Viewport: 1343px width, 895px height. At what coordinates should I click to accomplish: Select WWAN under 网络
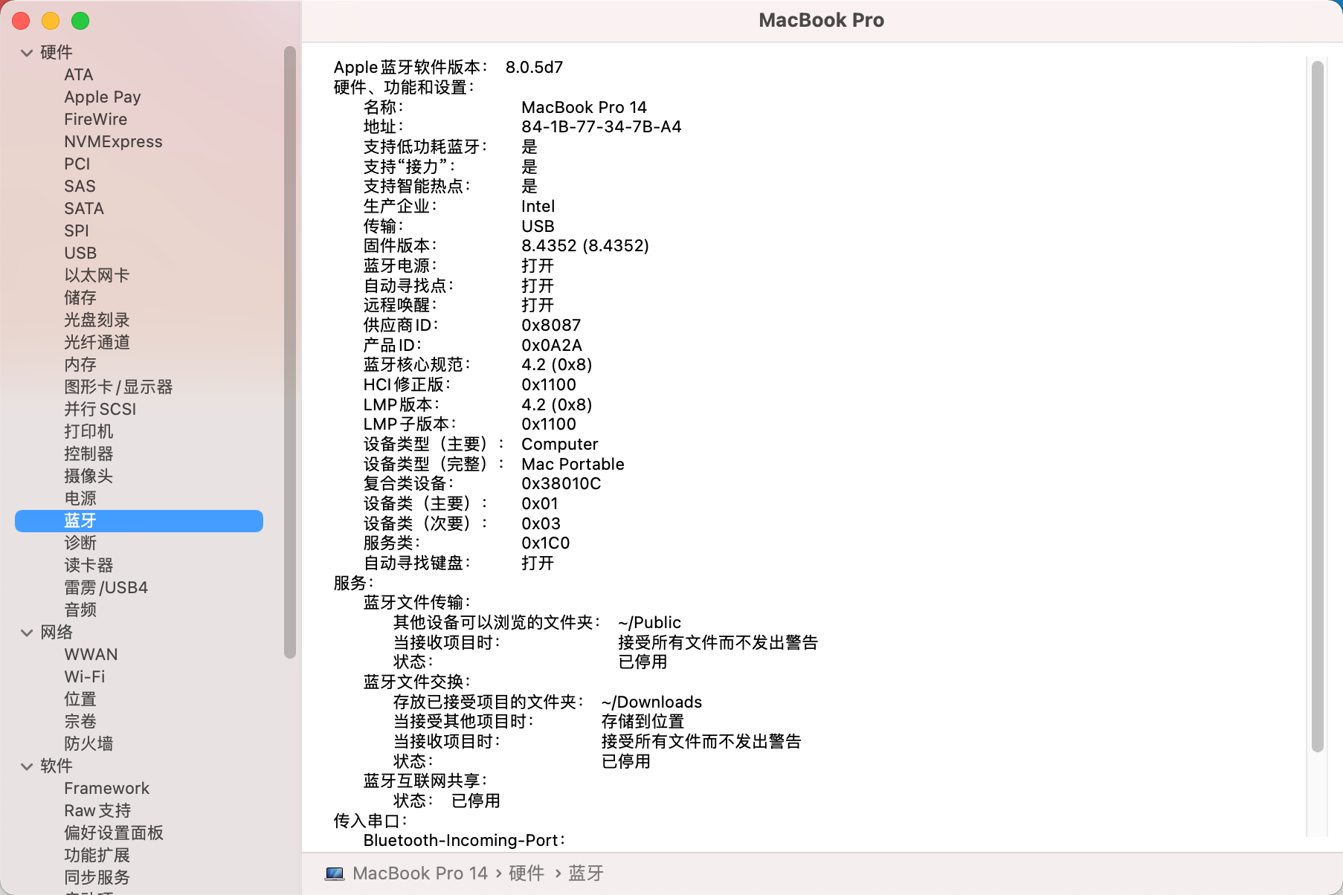click(x=91, y=655)
